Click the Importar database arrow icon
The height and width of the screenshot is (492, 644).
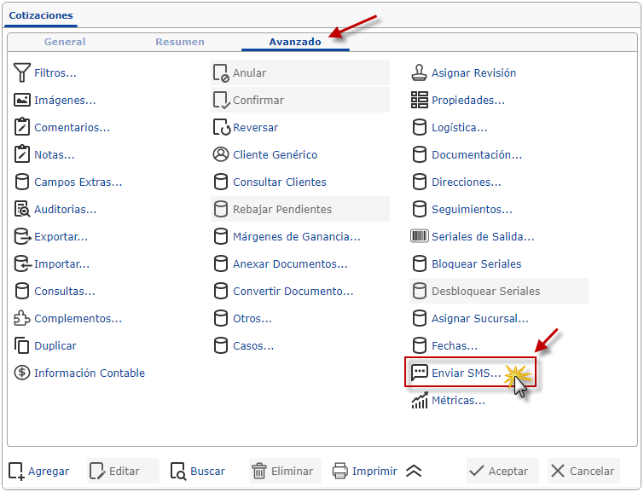point(22,263)
